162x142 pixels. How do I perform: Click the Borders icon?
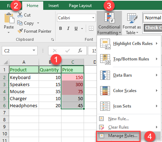(x=91, y=28)
